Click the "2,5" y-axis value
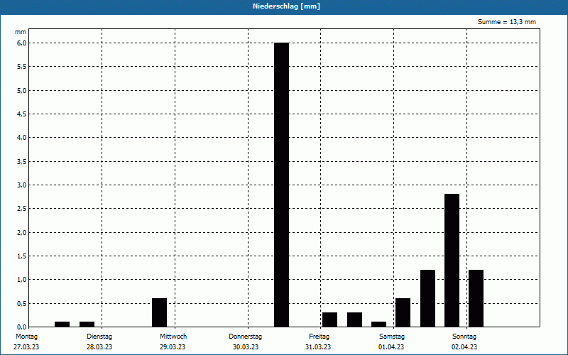The width and height of the screenshot is (568, 355). point(22,209)
